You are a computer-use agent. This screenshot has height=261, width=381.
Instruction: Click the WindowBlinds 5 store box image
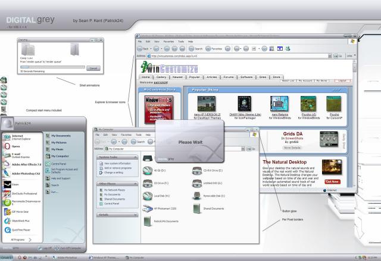(159, 109)
